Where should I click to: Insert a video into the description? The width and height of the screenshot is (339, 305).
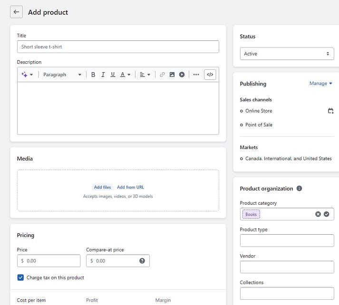[x=182, y=75]
